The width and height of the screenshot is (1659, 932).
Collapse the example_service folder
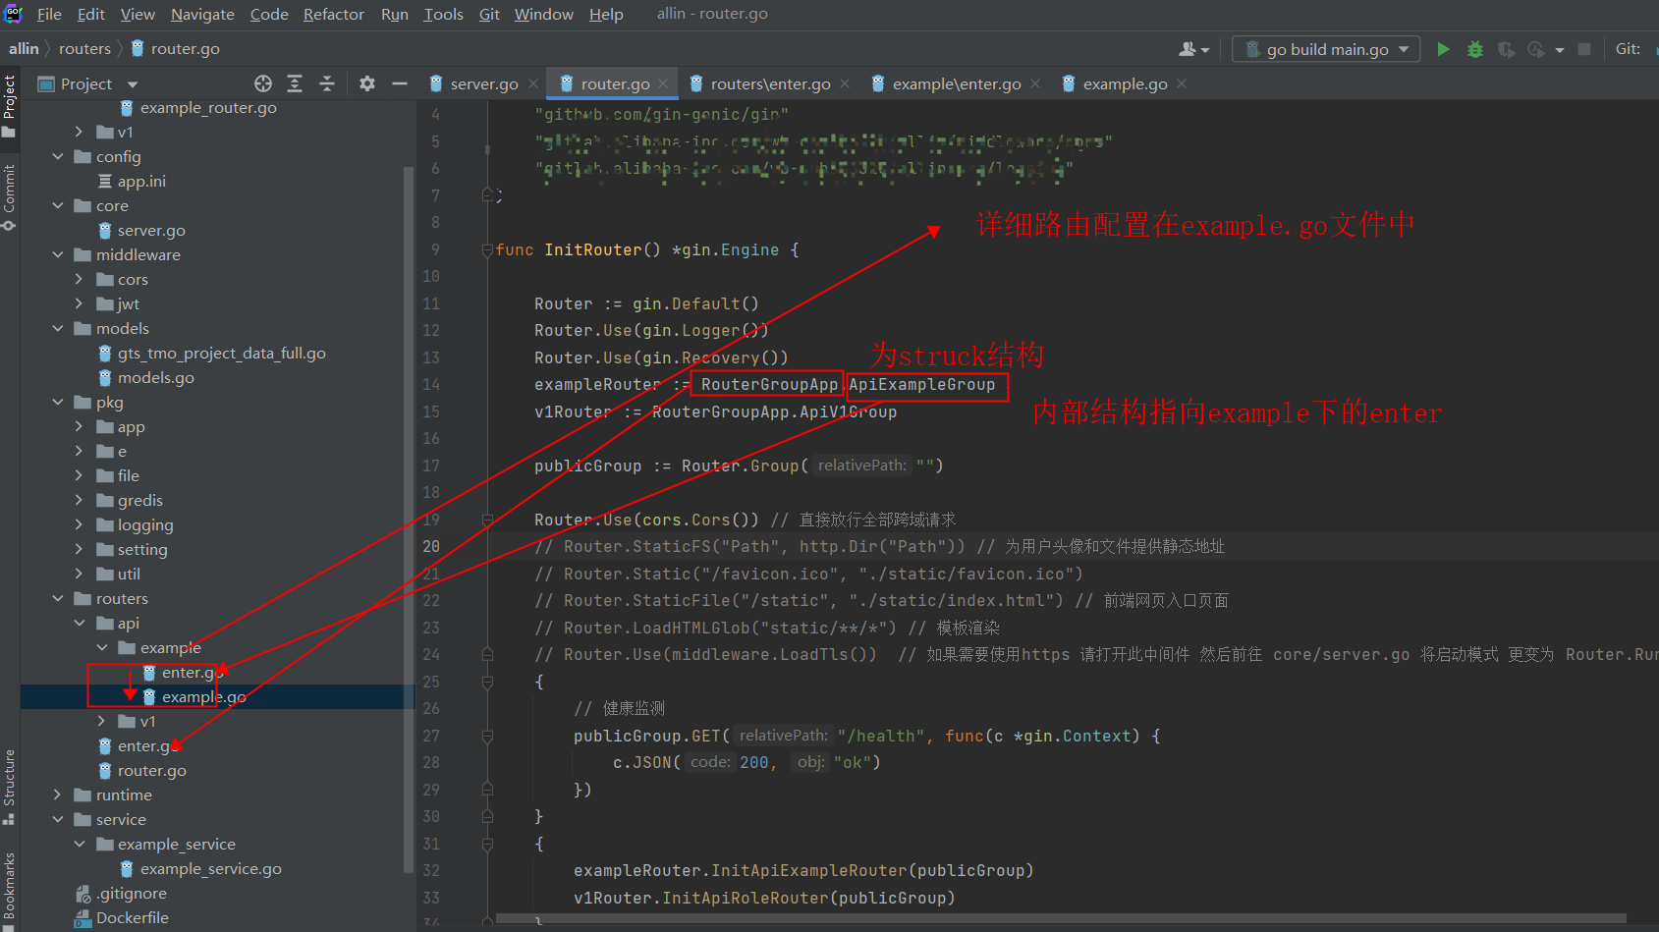(80, 844)
